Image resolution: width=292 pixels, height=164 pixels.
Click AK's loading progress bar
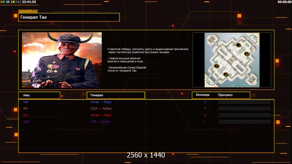[245, 109]
